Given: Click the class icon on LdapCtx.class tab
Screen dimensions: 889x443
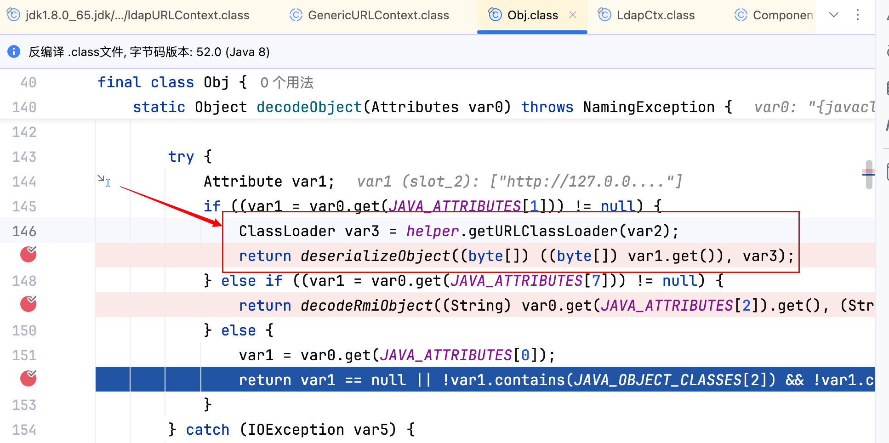Looking at the screenshot, I should pos(604,15).
